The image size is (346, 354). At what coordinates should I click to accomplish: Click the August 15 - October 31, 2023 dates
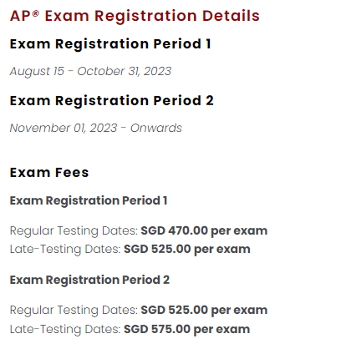(90, 71)
